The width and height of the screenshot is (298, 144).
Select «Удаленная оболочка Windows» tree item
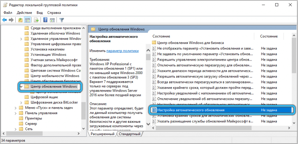[55, 33]
